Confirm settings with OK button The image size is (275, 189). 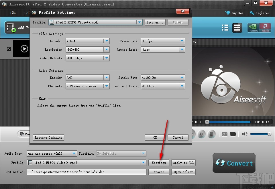(x=155, y=137)
